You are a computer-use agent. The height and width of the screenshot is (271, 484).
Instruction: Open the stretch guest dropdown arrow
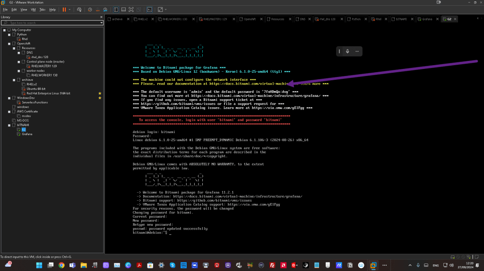click(166, 9)
